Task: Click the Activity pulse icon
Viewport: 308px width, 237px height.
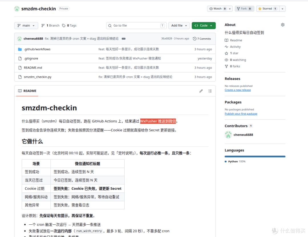Action: tap(226, 47)
